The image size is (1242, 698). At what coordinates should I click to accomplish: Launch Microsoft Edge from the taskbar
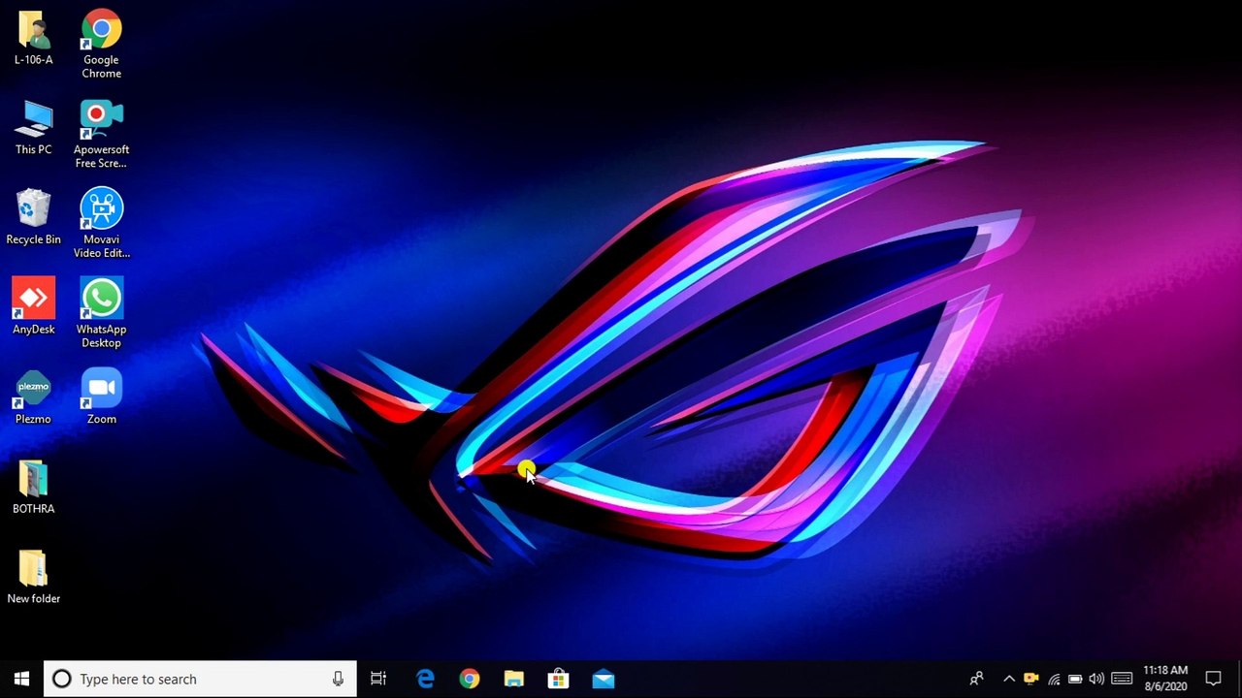pyautogui.click(x=425, y=679)
